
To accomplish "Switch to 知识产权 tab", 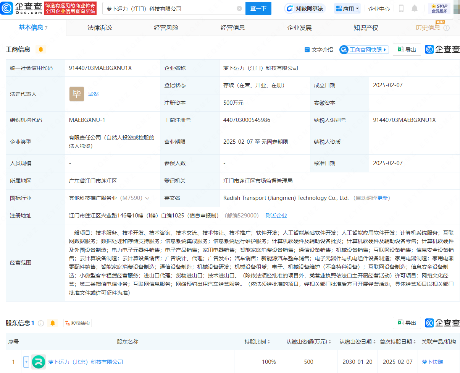I will click(x=366, y=28).
